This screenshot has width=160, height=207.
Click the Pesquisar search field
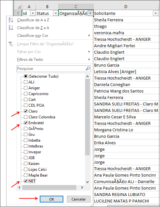[x=54, y=69]
